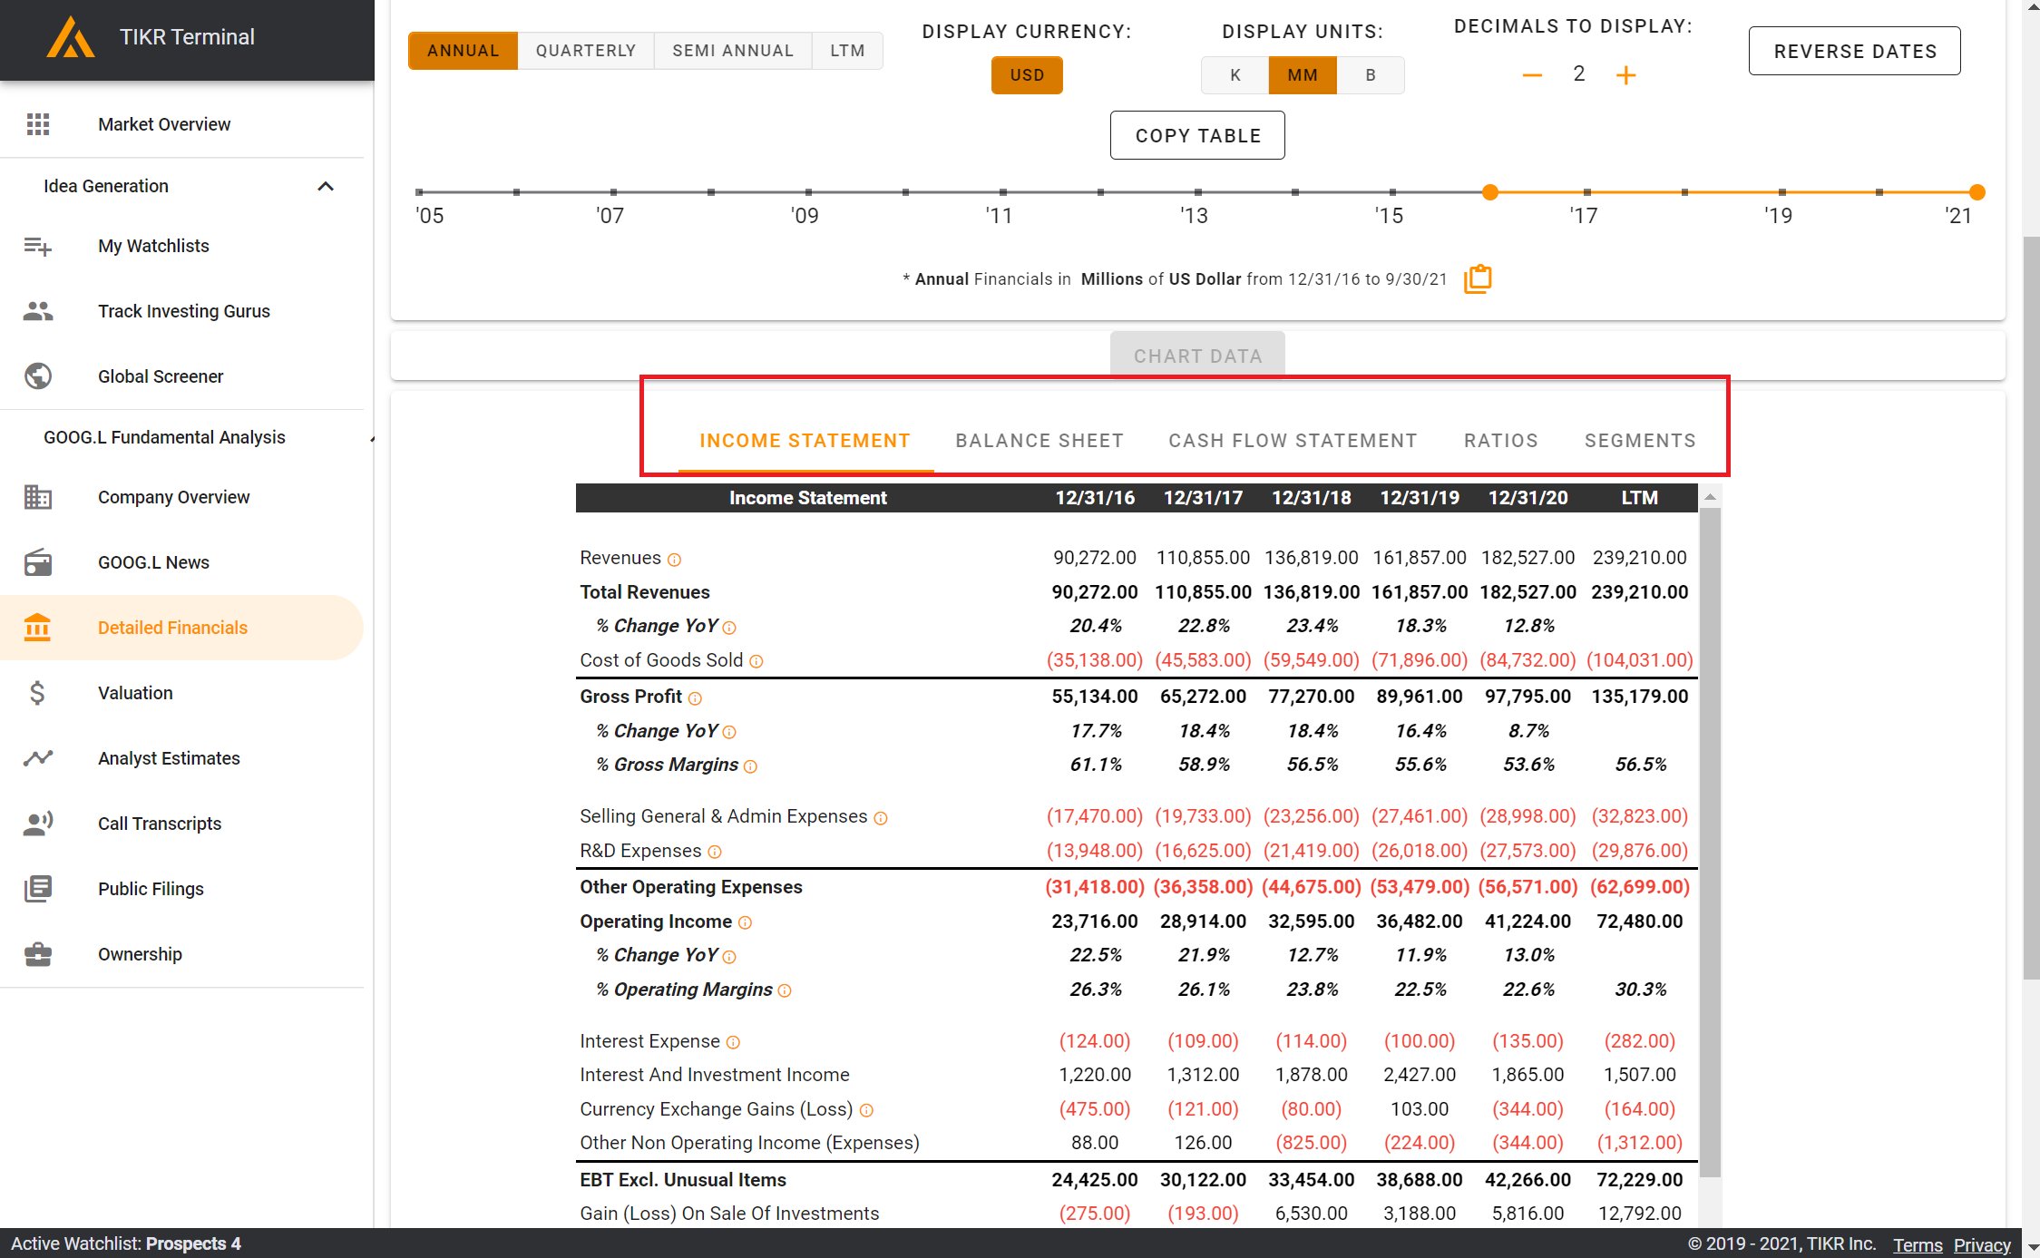Viewport: 2040px width, 1258px height.
Task: Click the end handle of the year range slider
Action: click(1977, 192)
